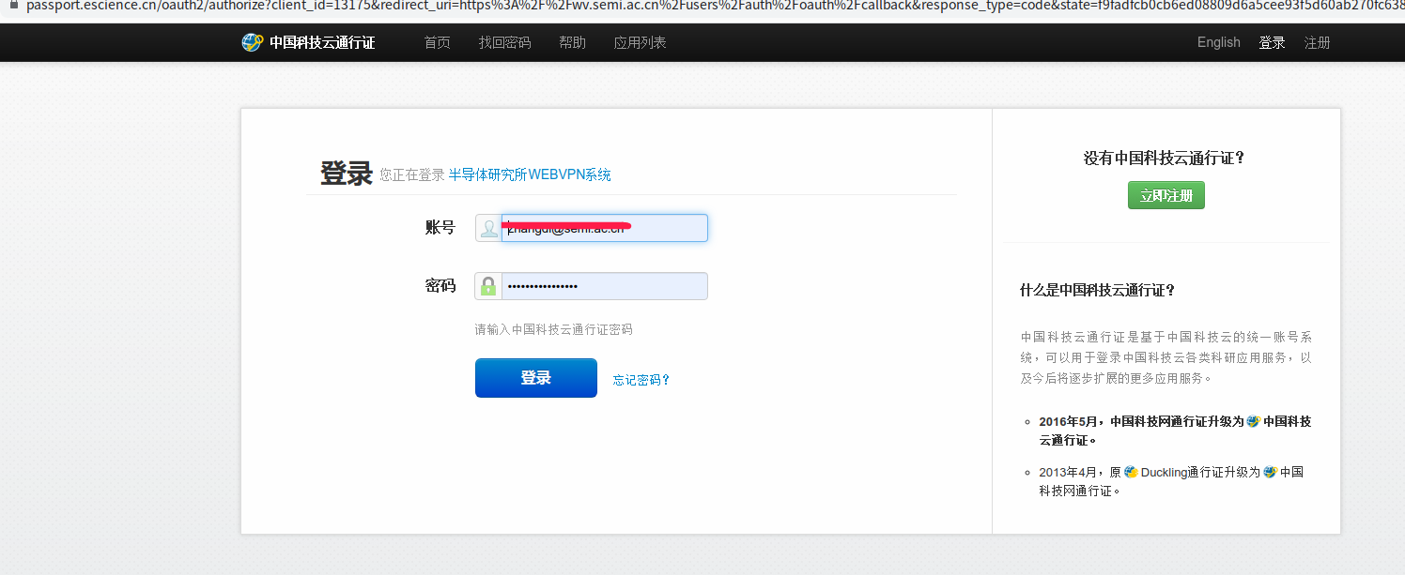The height and width of the screenshot is (575, 1405).
Task: Open the 半导体研究所WEBVPN系统 link
Action: [530, 174]
